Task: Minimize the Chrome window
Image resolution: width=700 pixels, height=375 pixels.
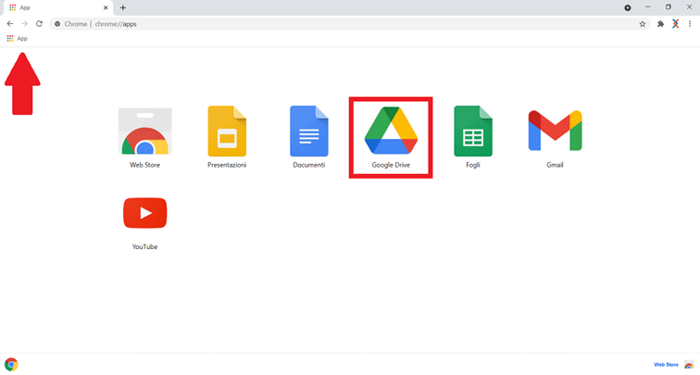Action: [x=648, y=7]
